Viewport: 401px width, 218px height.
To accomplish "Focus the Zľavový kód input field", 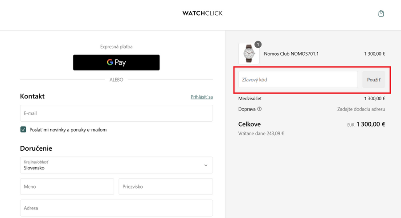I will 298,79.
